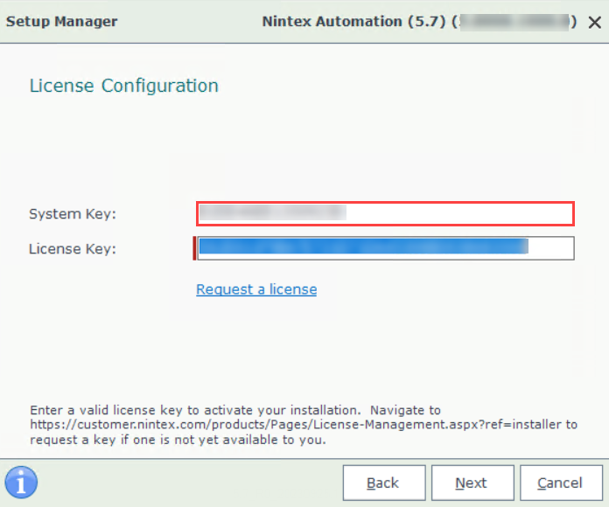Viewport: 609px width, 507px height.
Task: Cancel the Nintex setup
Action: click(560, 483)
